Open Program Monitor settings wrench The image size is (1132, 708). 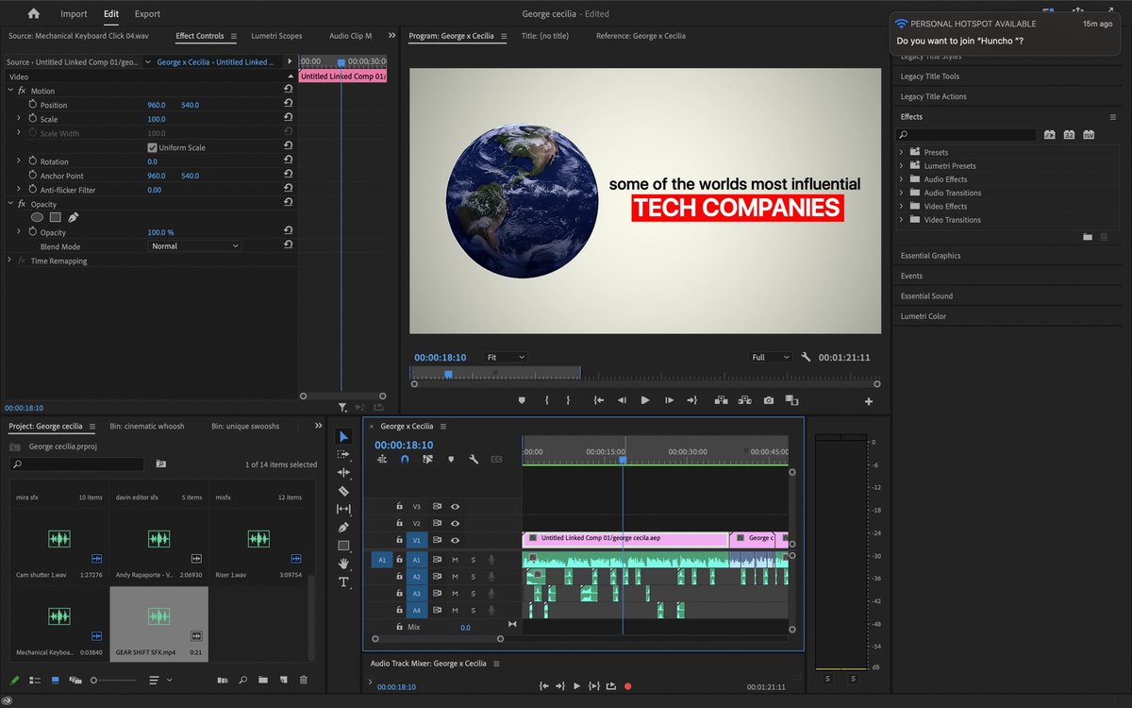tap(806, 358)
